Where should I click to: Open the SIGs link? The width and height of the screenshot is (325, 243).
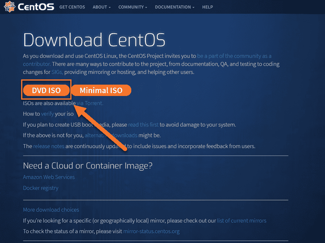tap(57, 72)
